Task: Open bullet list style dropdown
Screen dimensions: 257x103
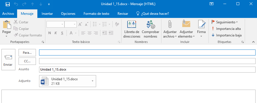Action: click(100, 24)
